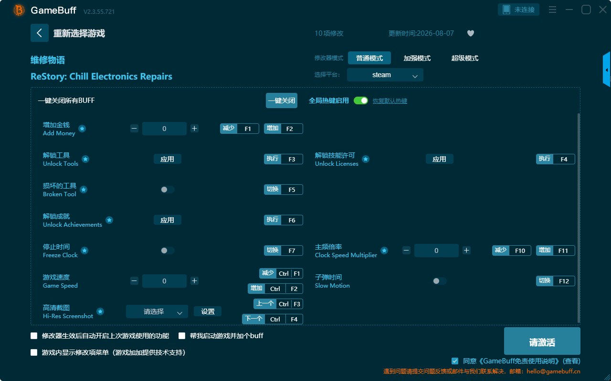The image size is (611, 381).
Task: Click 一键关闭 button
Action: coord(282,100)
